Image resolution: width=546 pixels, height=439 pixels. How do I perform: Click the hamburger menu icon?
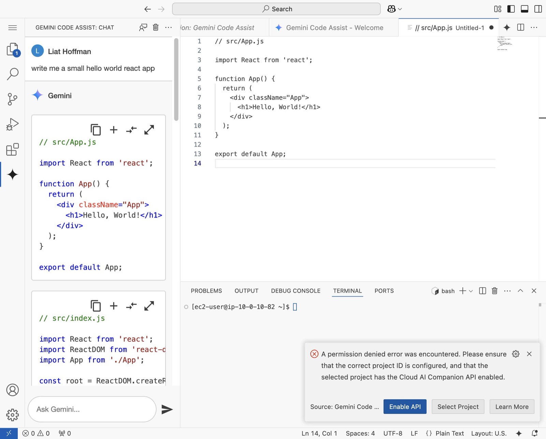click(13, 28)
